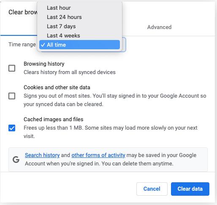Image resolution: width=217 pixels, height=205 pixels.
Task: Switch to the Advanced tab
Action: pyautogui.click(x=159, y=27)
